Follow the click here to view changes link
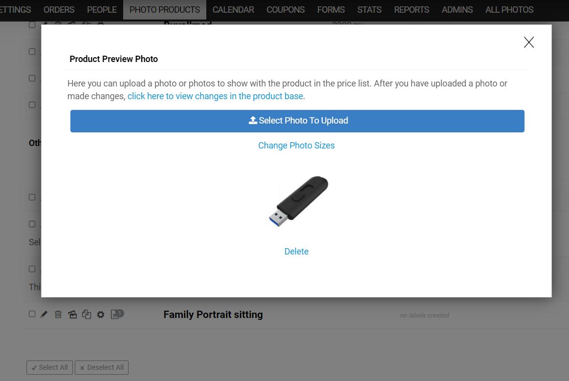569x381 pixels. (215, 96)
